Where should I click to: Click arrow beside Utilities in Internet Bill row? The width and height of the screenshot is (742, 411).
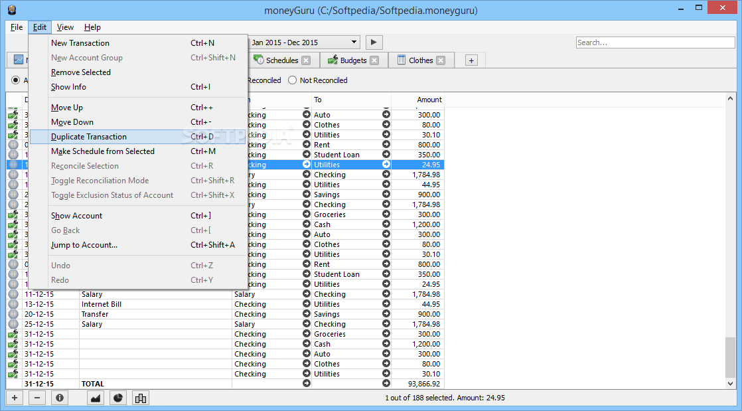(386, 304)
